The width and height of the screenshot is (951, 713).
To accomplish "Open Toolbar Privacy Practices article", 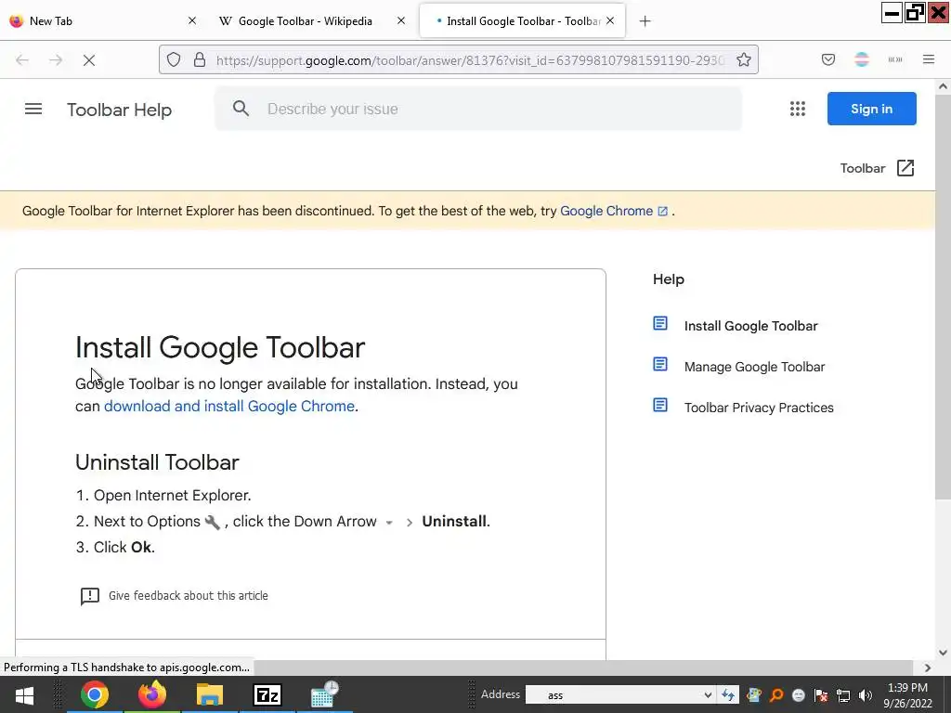I will pos(759,408).
